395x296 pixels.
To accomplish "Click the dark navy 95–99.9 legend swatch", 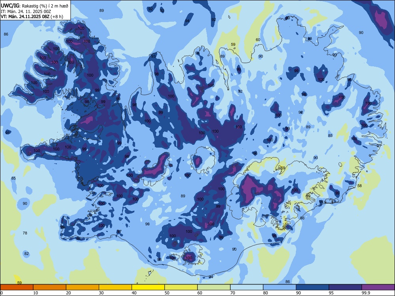I will coord(345,287).
